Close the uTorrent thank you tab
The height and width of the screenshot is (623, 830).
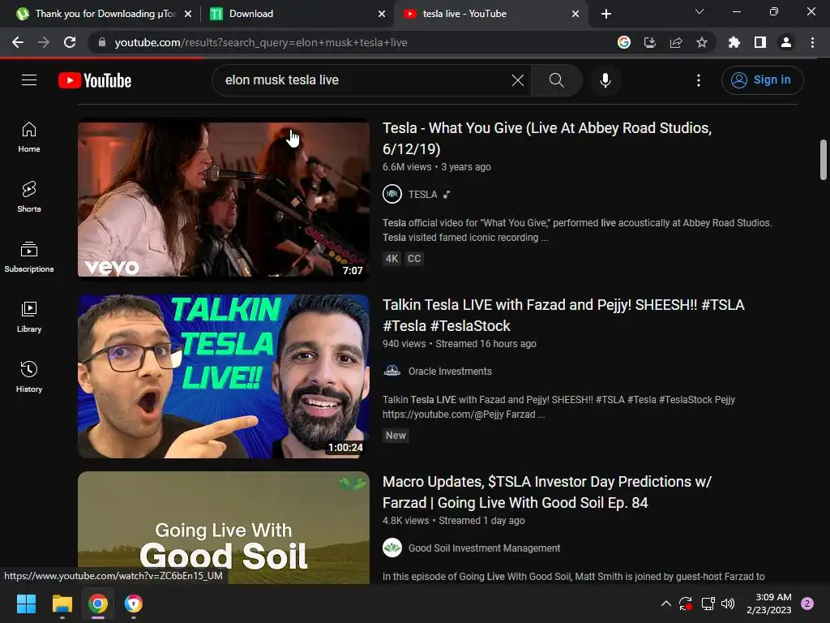tap(188, 14)
